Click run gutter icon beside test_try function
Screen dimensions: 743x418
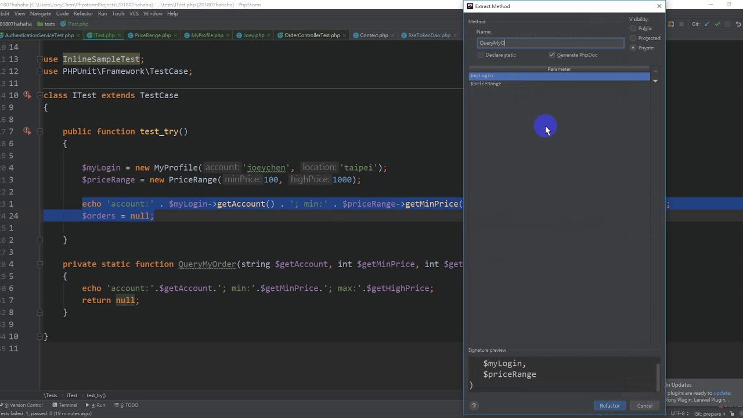click(x=27, y=131)
